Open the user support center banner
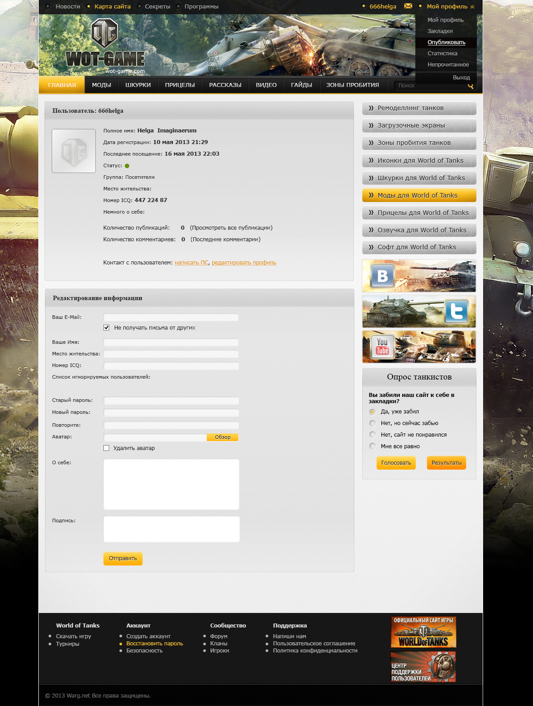The image size is (533, 706). [423, 667]
